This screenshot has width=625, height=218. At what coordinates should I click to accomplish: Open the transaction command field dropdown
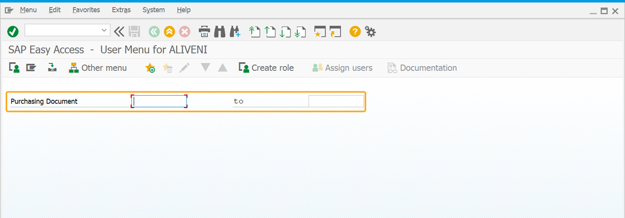(105, 30)
